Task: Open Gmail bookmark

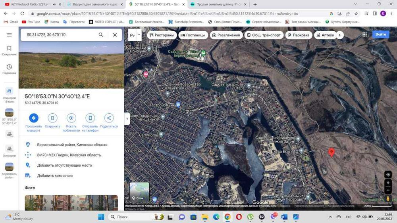Action: (11, 22)
